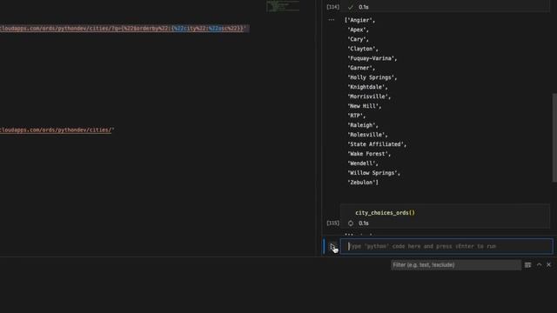557x313 pixels.
Task: Open the output actions ellipsis for cell 114
Action: pyautogui.click(x=332, y=20)
